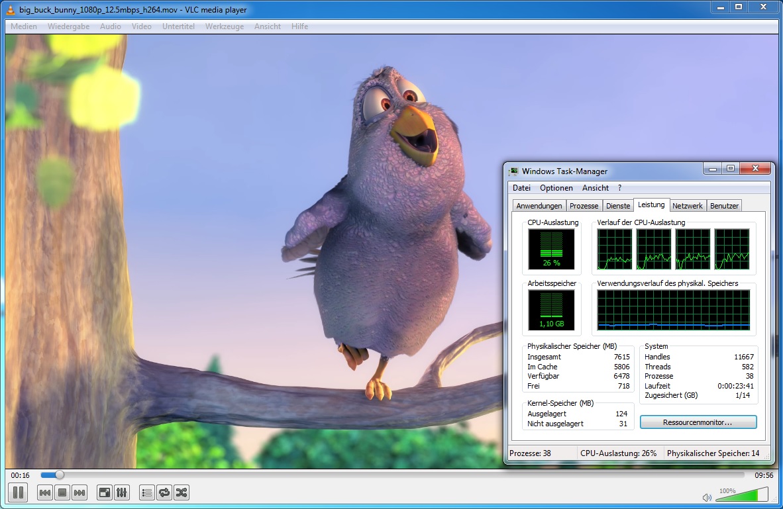
Task: Click the Arbeitsspeicher 1,10 GB meter
Action: pyautogui.click(x=551, y=310)
